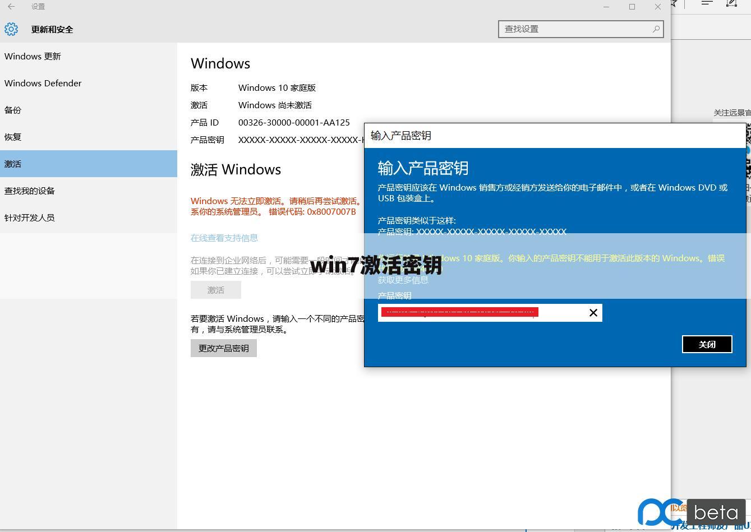Viewport: 751px width, 532px height.
Task: Click the 激活 Windows heading
Action: click(236, 169)
